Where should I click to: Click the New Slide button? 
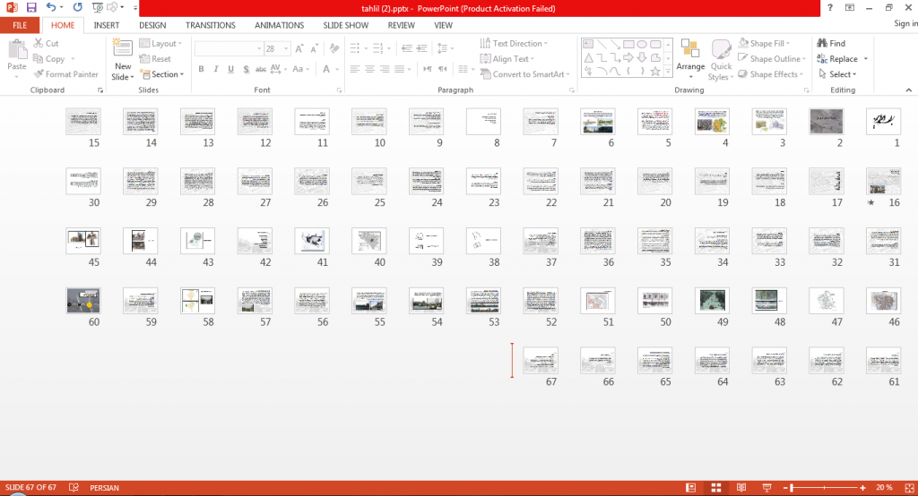click(x=123, y=59)
